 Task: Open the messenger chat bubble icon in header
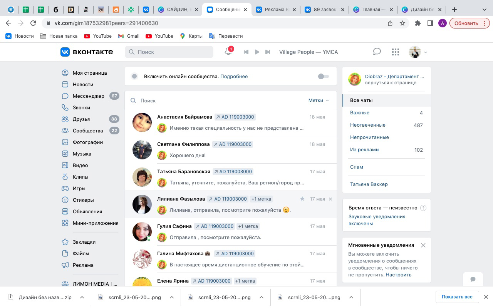tap(377, 52)
